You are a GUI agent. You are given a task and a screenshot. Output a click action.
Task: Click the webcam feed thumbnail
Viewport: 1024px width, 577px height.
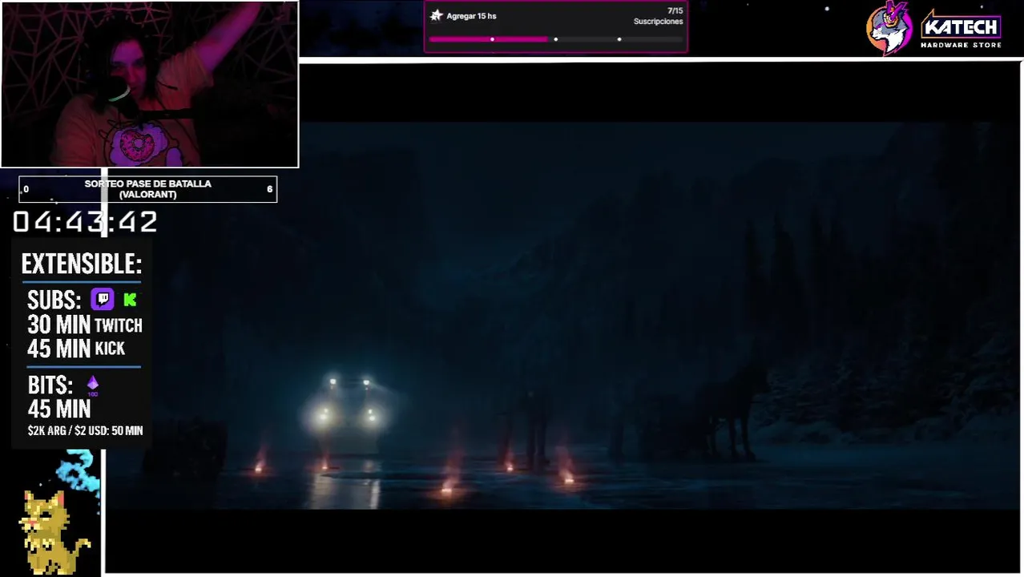point(150,84)
